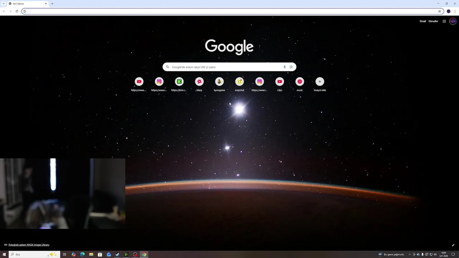Click the taskbar Ara search box
Viewport: 459px width, 258px height.
[34, 254]
